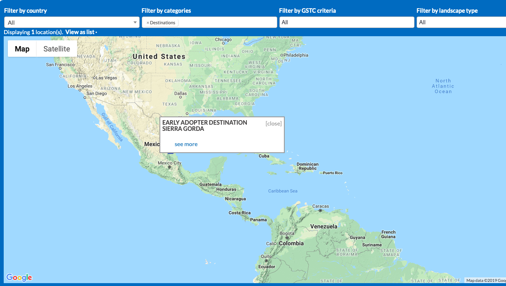Click the San Francisco label on map
506x286 pixels.
(x=61, y=65)
